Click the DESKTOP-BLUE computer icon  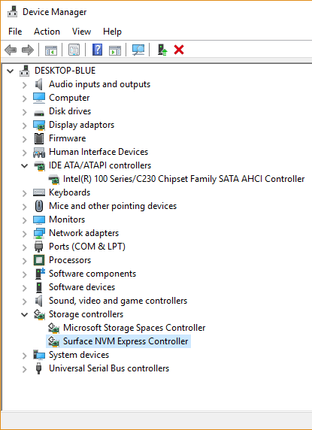pos(25,71)
